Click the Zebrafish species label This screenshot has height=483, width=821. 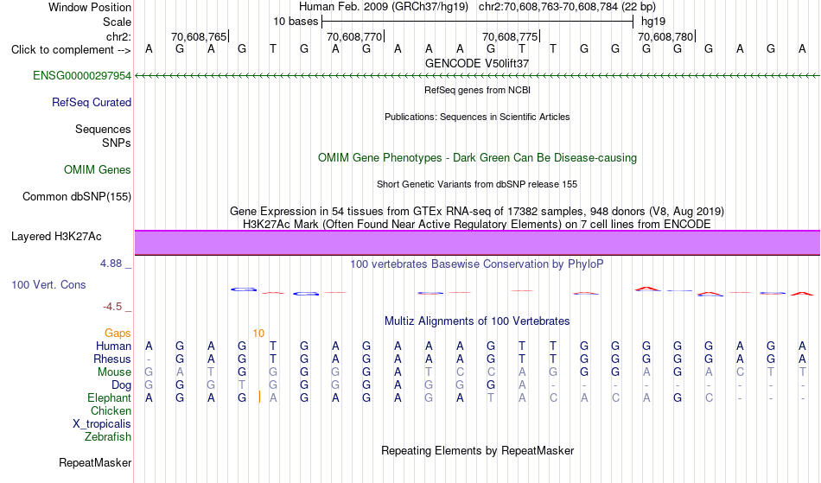pos(107,436)
